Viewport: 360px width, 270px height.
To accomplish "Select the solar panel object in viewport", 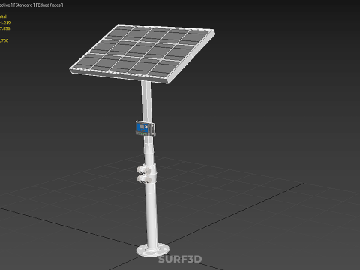I will click(x=142, y=53).
